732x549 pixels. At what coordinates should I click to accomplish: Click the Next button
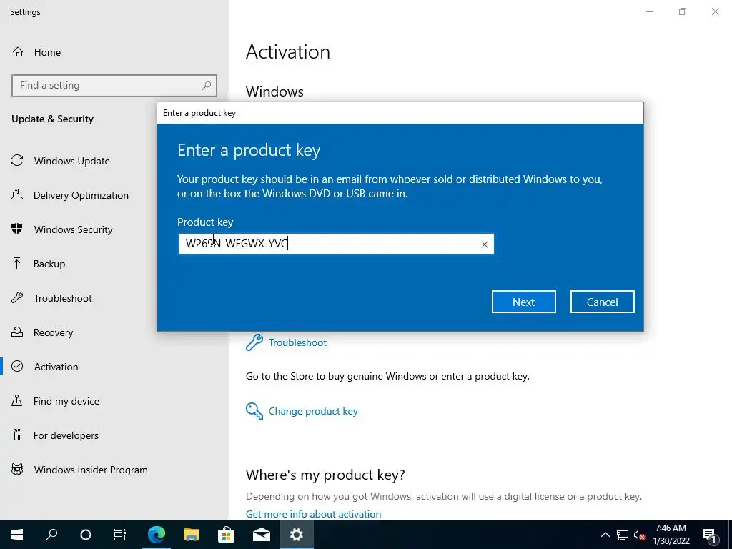click(x=524, y=302)
